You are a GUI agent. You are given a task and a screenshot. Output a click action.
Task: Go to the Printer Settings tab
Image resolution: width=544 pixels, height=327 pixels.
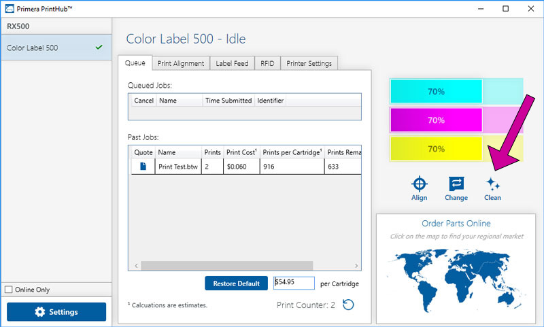click(x=309, y=63)
